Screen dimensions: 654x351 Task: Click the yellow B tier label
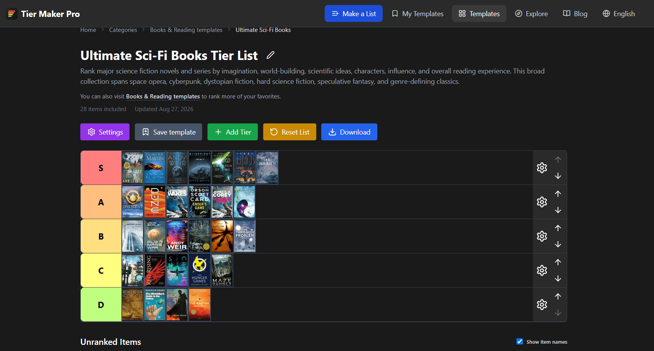coord(101,236)
